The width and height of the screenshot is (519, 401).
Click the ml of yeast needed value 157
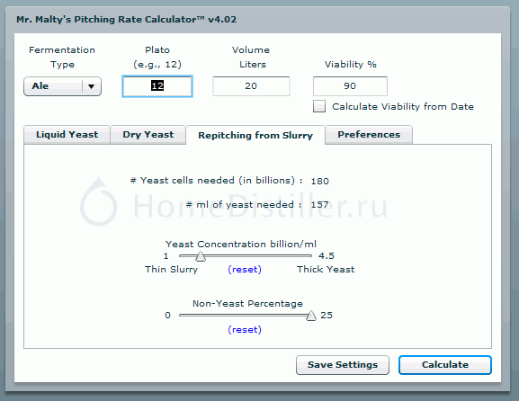[x=319, y=205]
